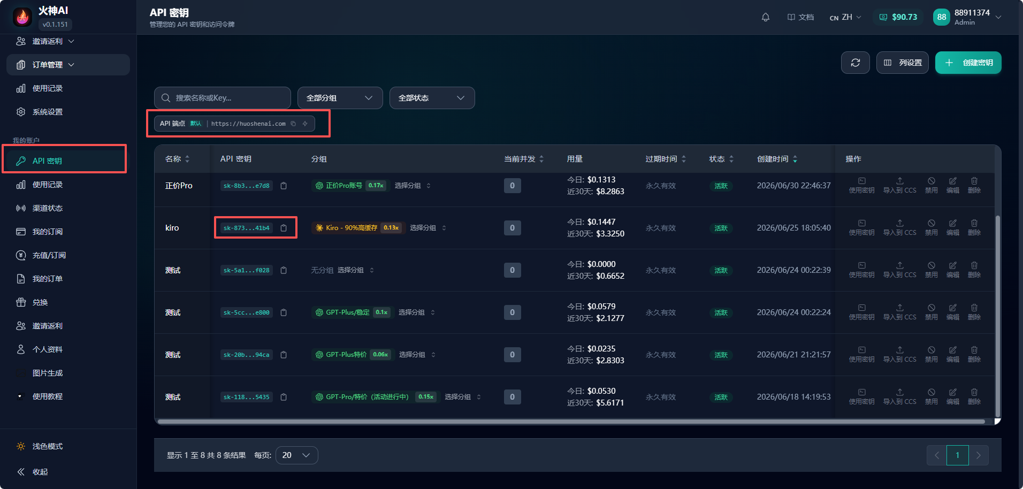Open 列设置 column settings
The image size is (1023, 489).
(x=903, y=63)
